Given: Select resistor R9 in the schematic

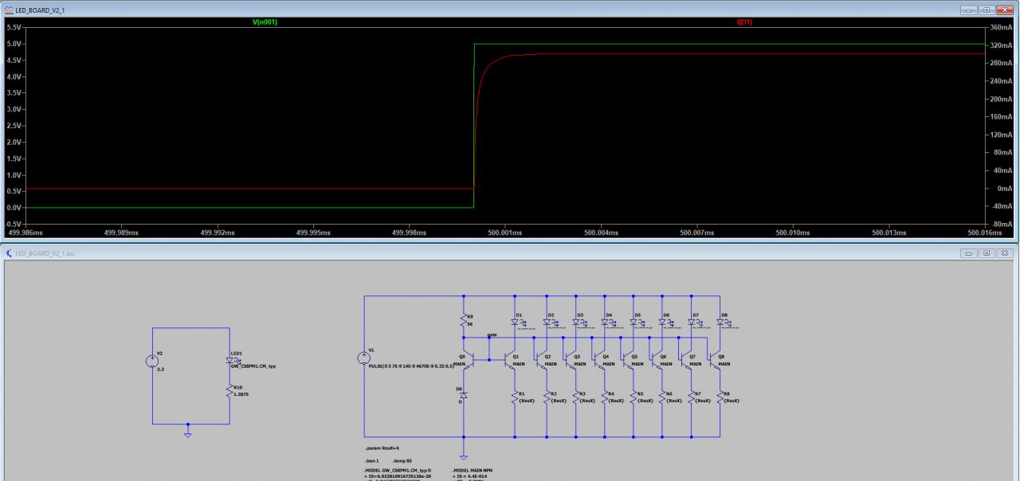Looking at the screenshot, I should coord(463,320).
